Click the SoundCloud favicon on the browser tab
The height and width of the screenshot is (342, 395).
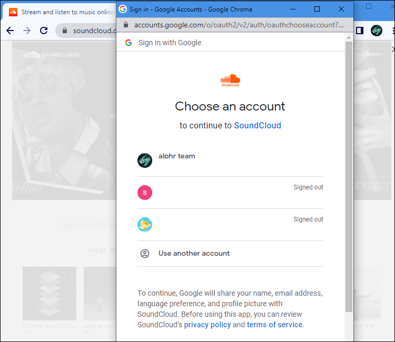13,12
